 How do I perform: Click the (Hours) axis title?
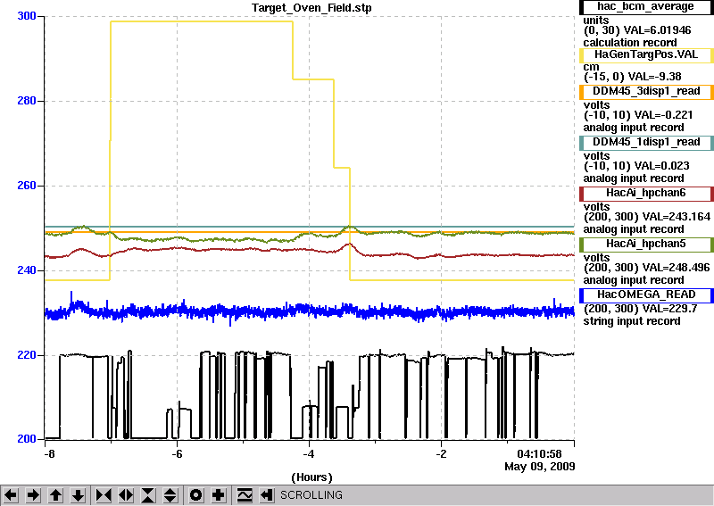(x=311, y=477)
